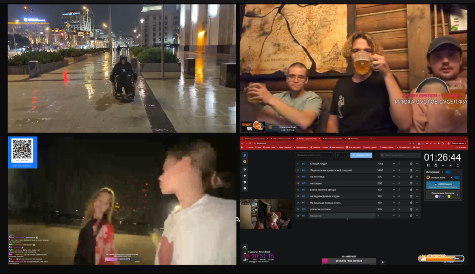Open more options for lot КРЫША АУДИ
The image size is (475, 274).
pos(417,164)
